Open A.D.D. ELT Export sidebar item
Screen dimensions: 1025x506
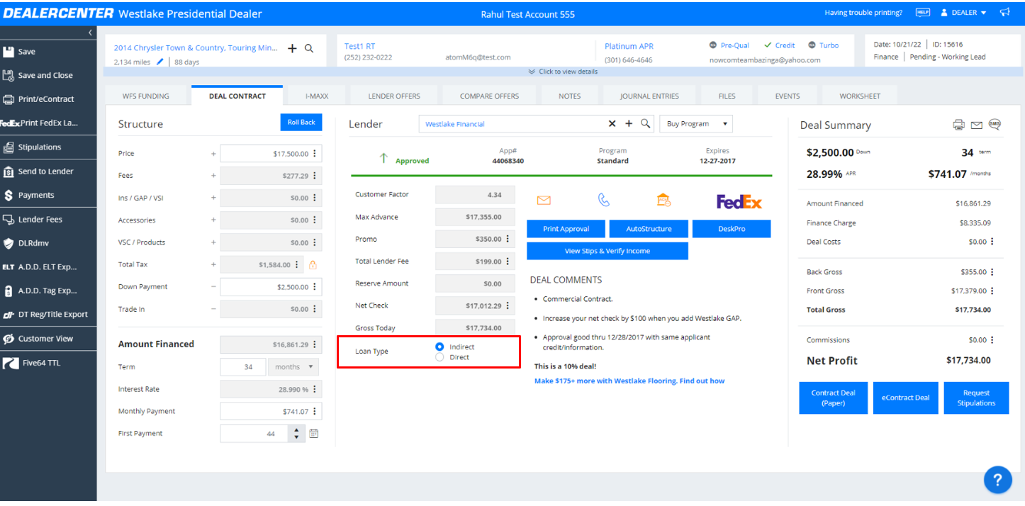point(47,267)
